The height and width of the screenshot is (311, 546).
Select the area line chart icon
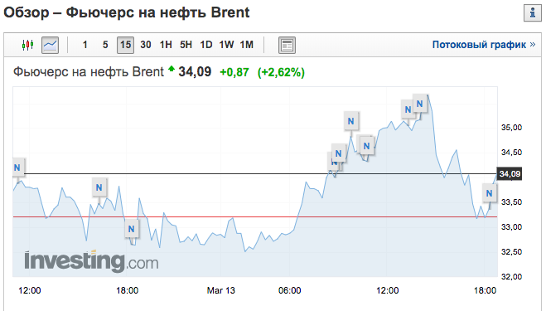pyautogui.click(x=51, y=45)
